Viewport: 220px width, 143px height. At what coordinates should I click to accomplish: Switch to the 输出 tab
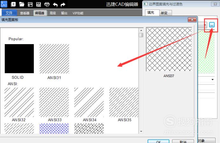coord(64,13)
